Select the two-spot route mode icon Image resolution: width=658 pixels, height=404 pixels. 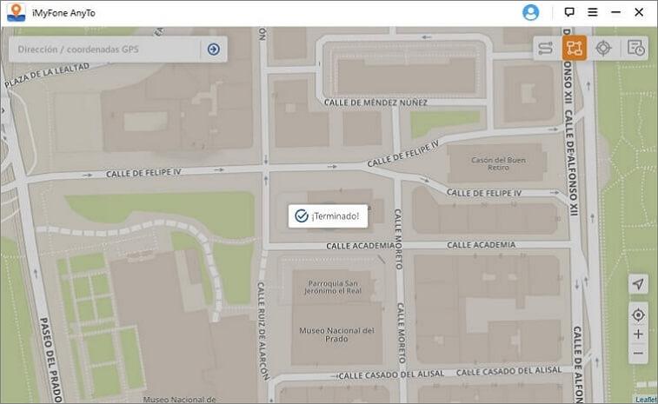coord(546,49)
